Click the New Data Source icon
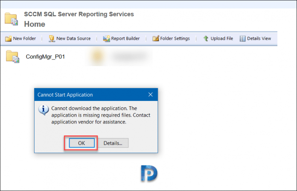 (x=52, y=38)
